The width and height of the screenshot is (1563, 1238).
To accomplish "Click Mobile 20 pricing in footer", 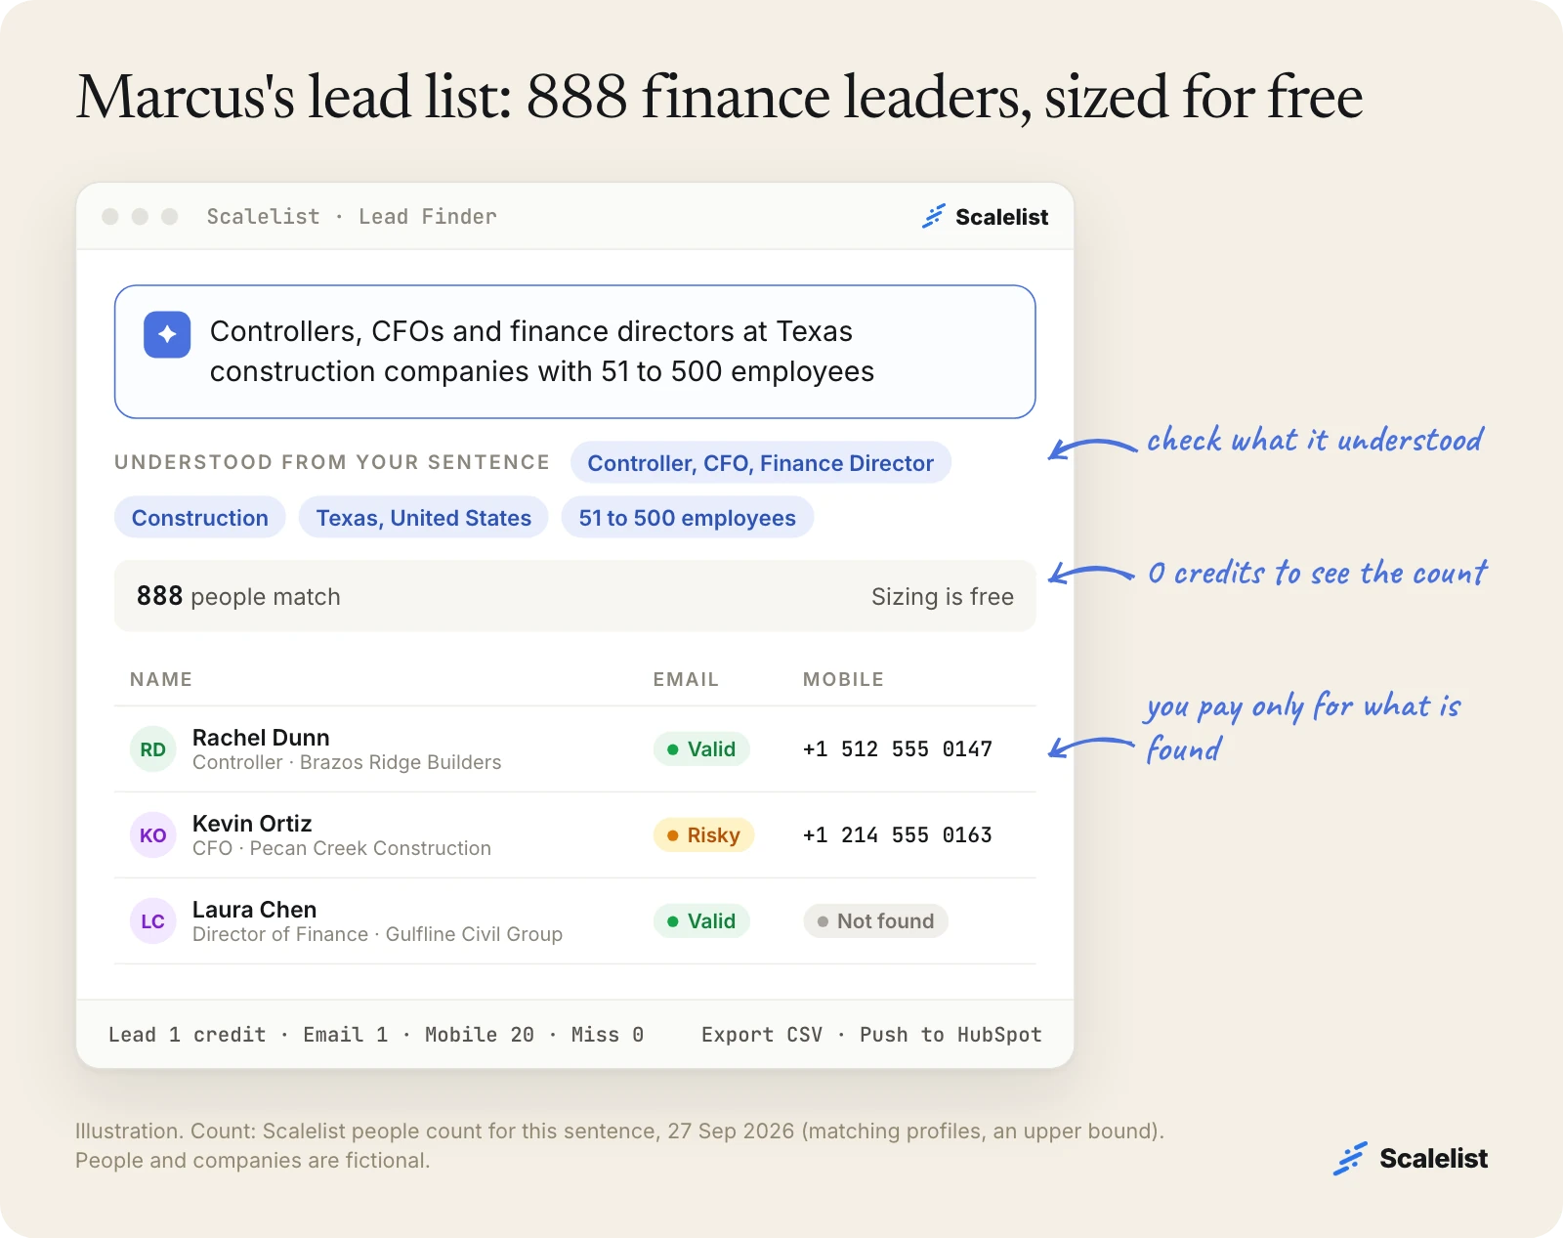I will point(480,1035).
